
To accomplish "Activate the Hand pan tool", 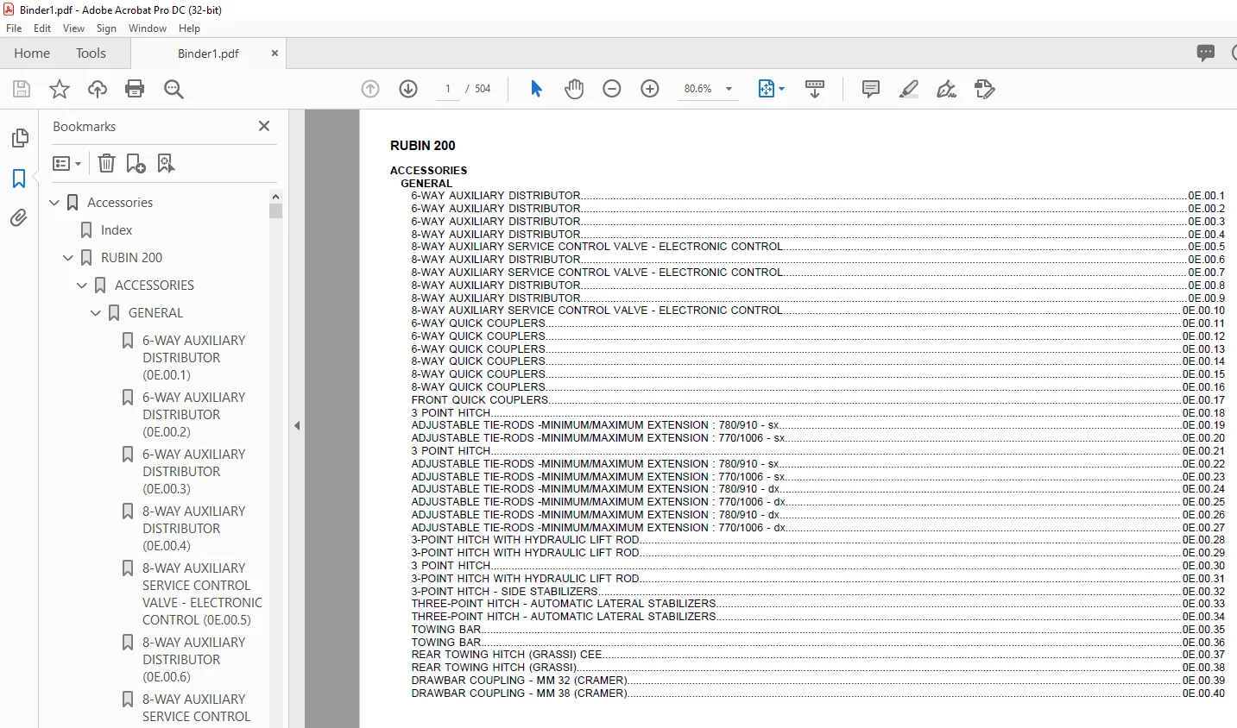I will (x=574, y=89).
